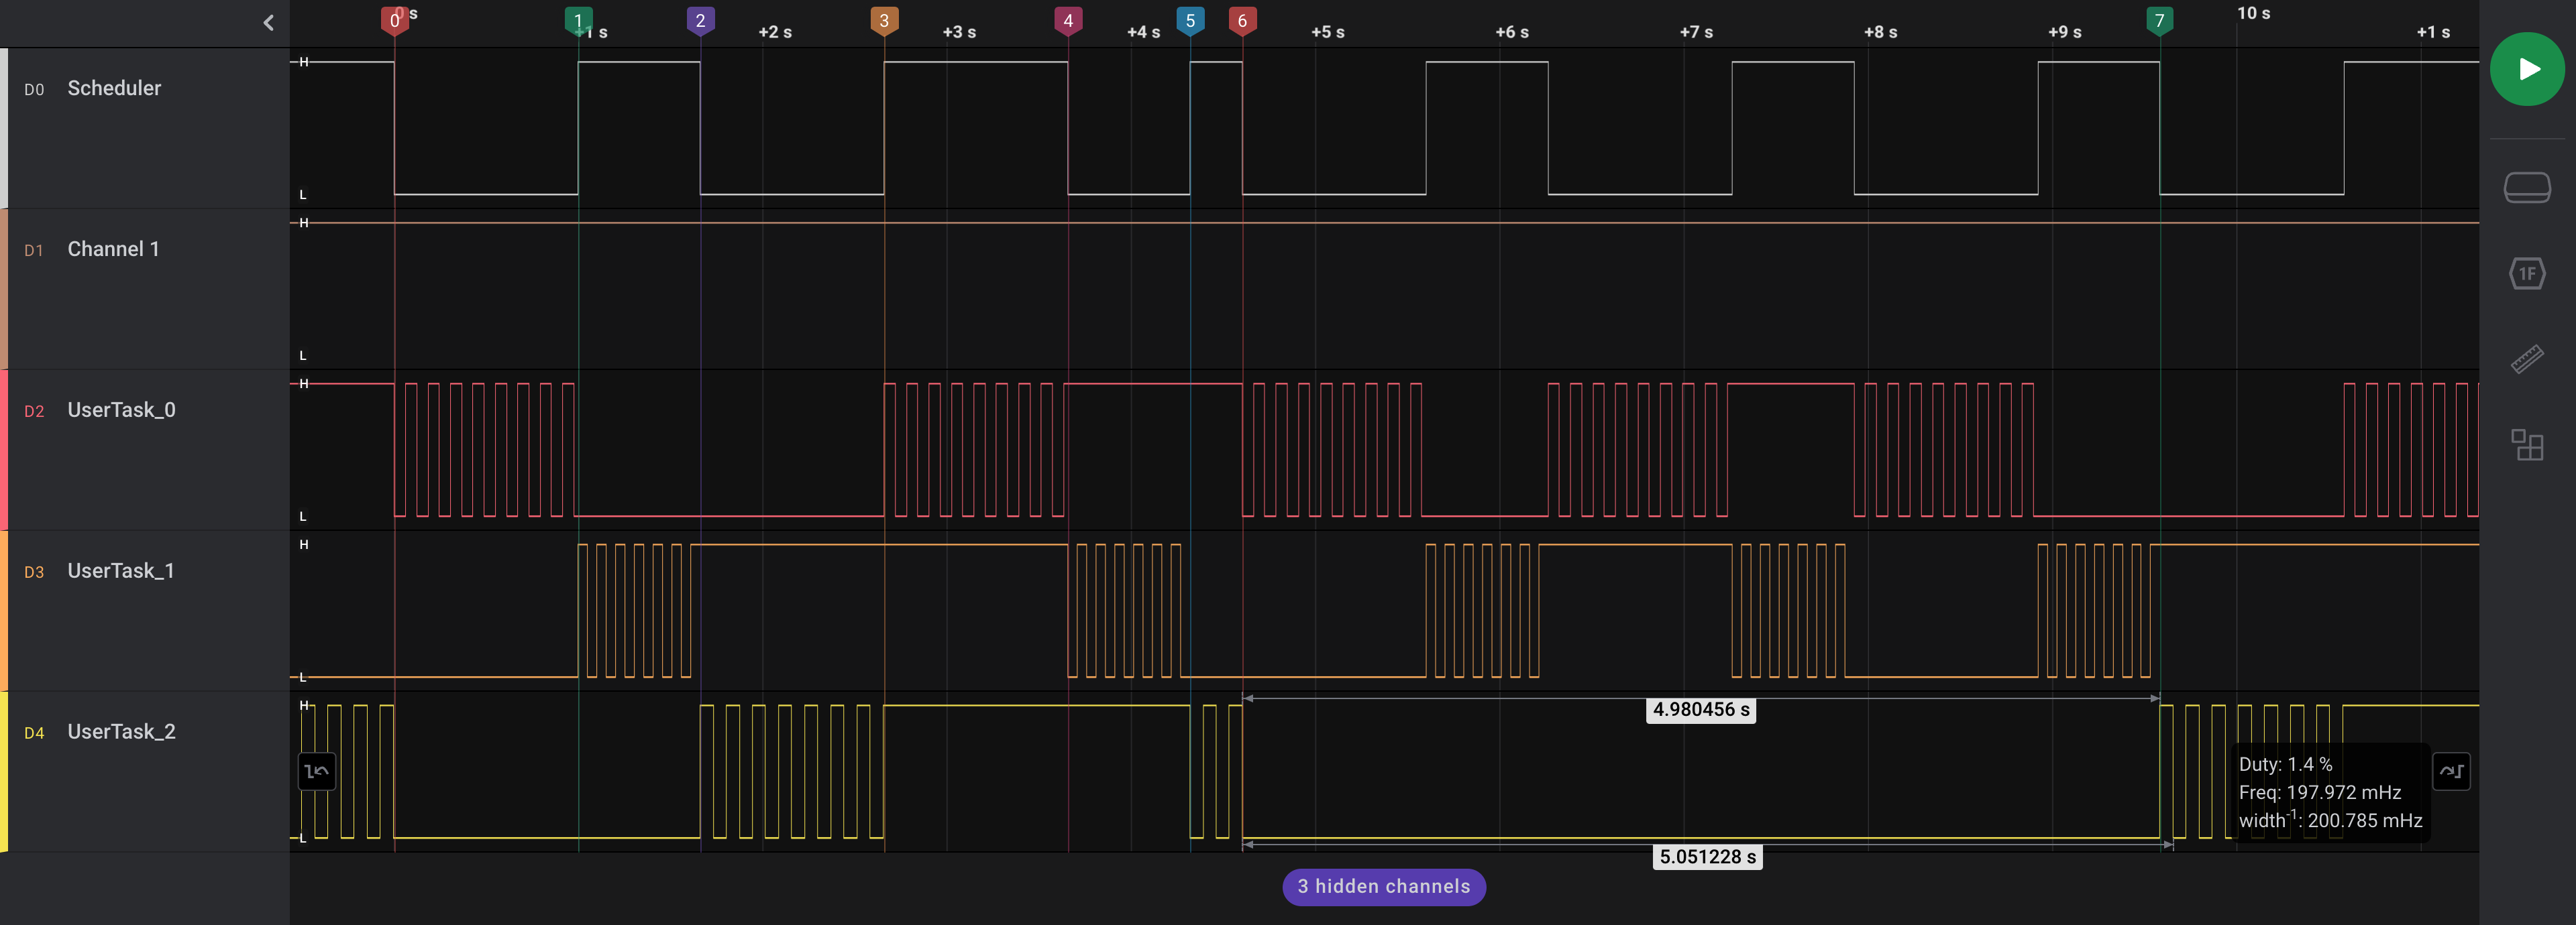
Task: Show the 3 hidden channels
Action: (1383, 886)
